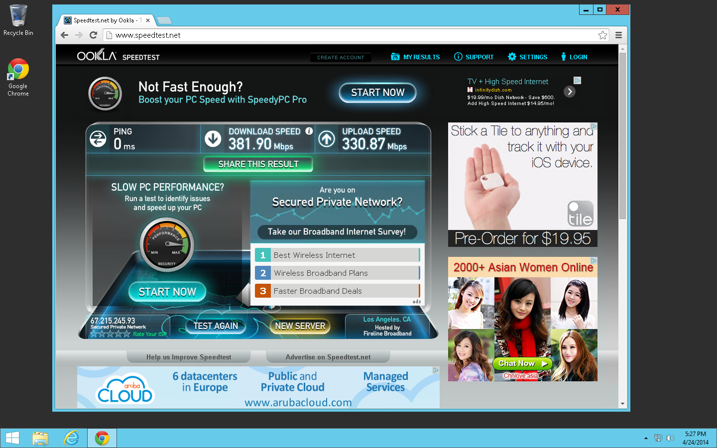Click the page scrollbar down arrow
The height and width of the screenshot is (448, 717).
tap(622, 404)
